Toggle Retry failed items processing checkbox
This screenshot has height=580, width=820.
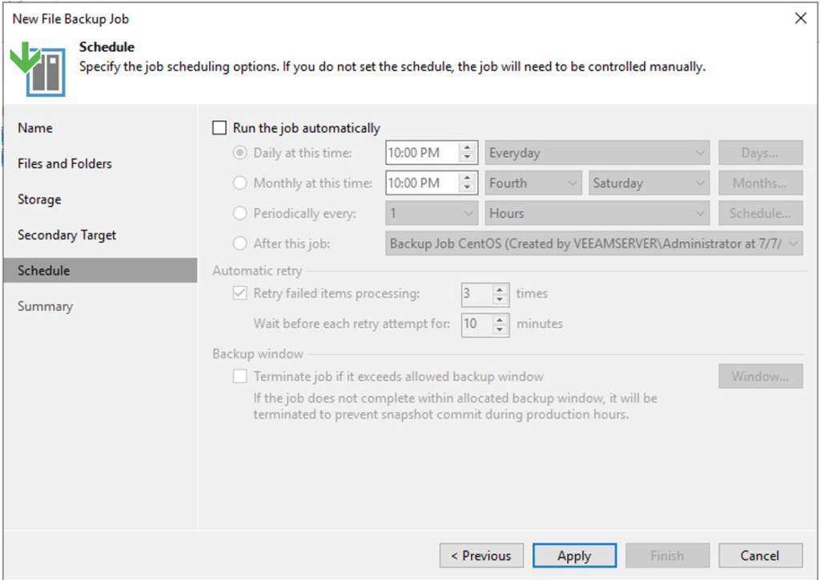(240, 293)
